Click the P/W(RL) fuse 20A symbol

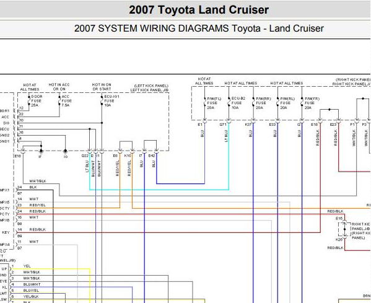click(x=277, y=102)
